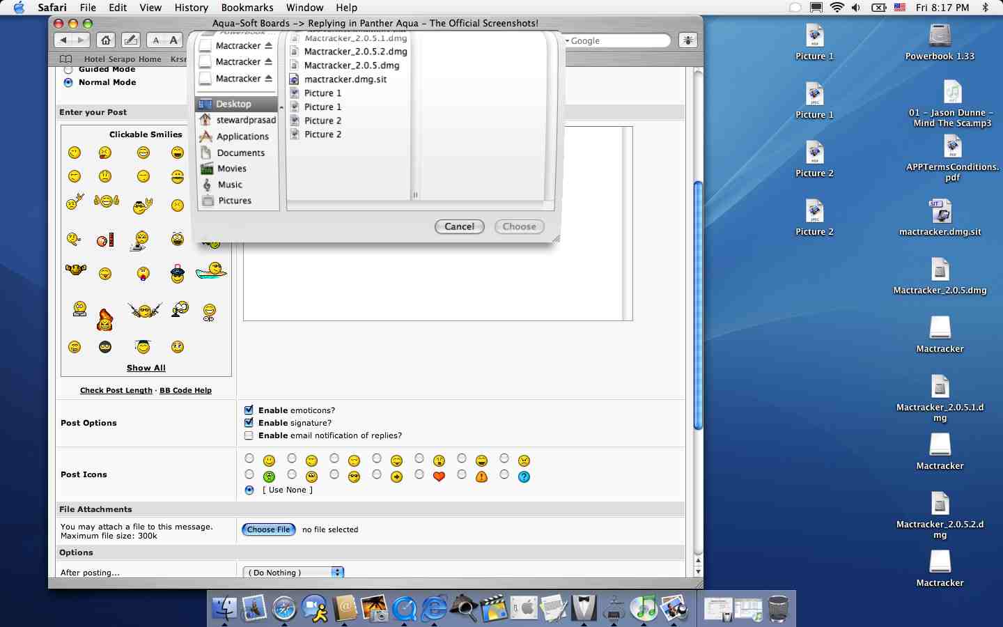Click Safari's forward arrow button
Image resolution: width=1003 pixels, height=627 pixels.
coord(81,40)
